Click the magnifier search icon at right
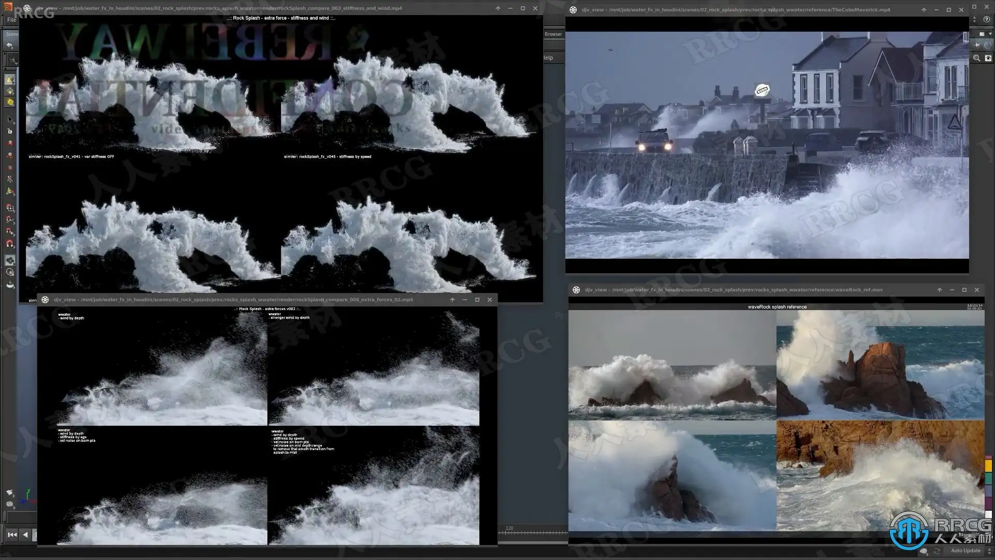The image size is (995, 560). [976, 58]
